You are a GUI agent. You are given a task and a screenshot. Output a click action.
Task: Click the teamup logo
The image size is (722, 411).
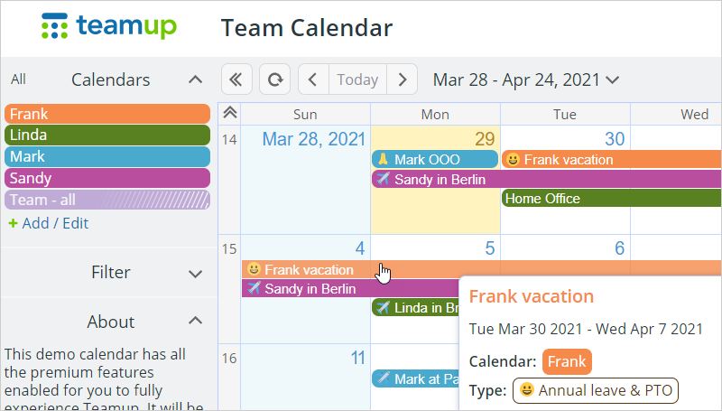click(109, 26)
